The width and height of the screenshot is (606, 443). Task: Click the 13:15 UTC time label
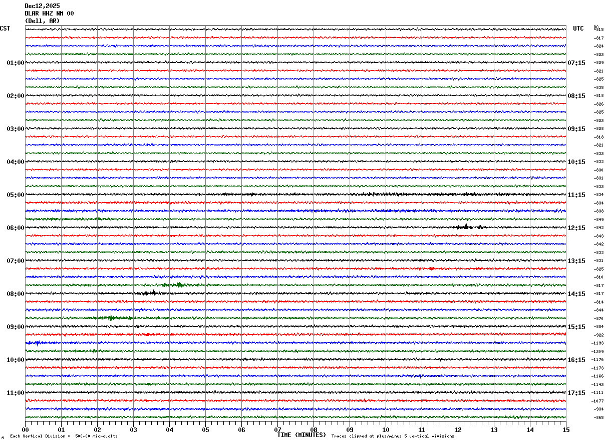tap(576, 261)
